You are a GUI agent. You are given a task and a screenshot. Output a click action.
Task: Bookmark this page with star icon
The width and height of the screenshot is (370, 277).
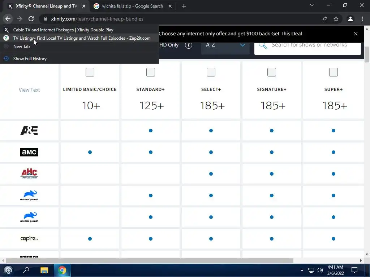336,19
